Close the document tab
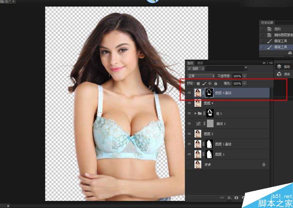 pyautogui.click(x=13, y=1)
